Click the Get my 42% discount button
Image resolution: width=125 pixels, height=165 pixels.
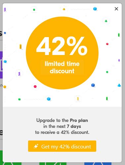tap(62, 146)
